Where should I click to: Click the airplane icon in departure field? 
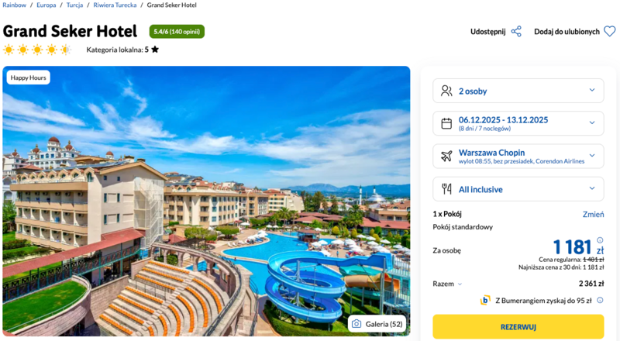pos(446,156)
